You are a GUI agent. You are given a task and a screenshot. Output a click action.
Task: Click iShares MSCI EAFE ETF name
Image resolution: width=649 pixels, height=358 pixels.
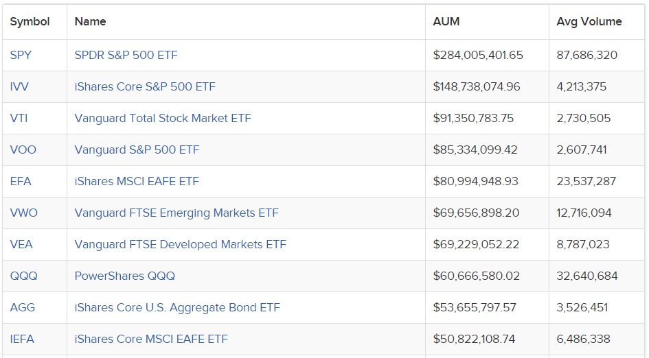pos(137,181)
